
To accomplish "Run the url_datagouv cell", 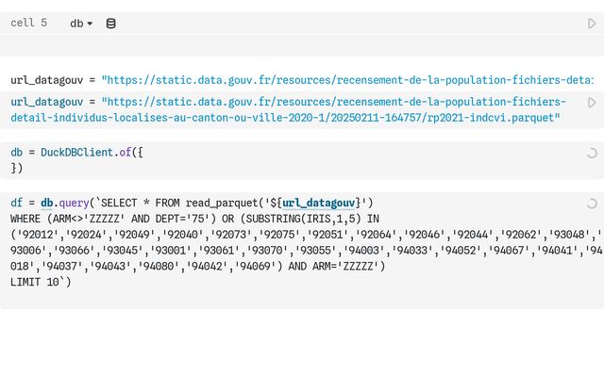I will [x=592, y=102].
